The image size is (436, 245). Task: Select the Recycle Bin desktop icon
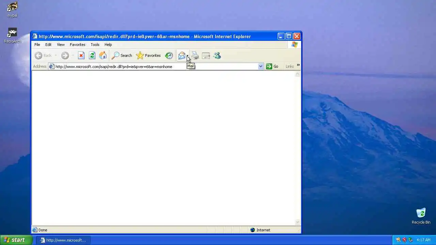click(x=421, y=216)
